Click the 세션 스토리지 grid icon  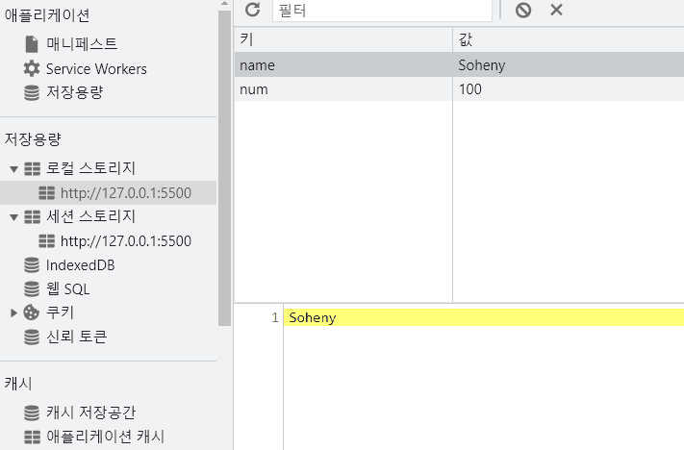pyautogui.click(x=33, y=216)
